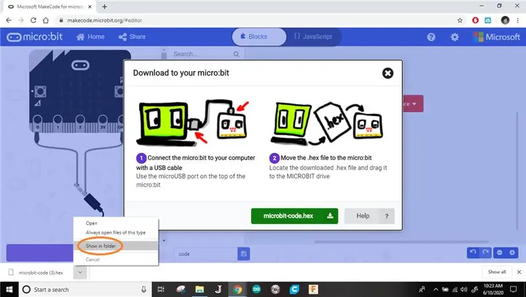Open Chrome on the taskbar
This screenshot has width=526, height=297.
(237, 289)
